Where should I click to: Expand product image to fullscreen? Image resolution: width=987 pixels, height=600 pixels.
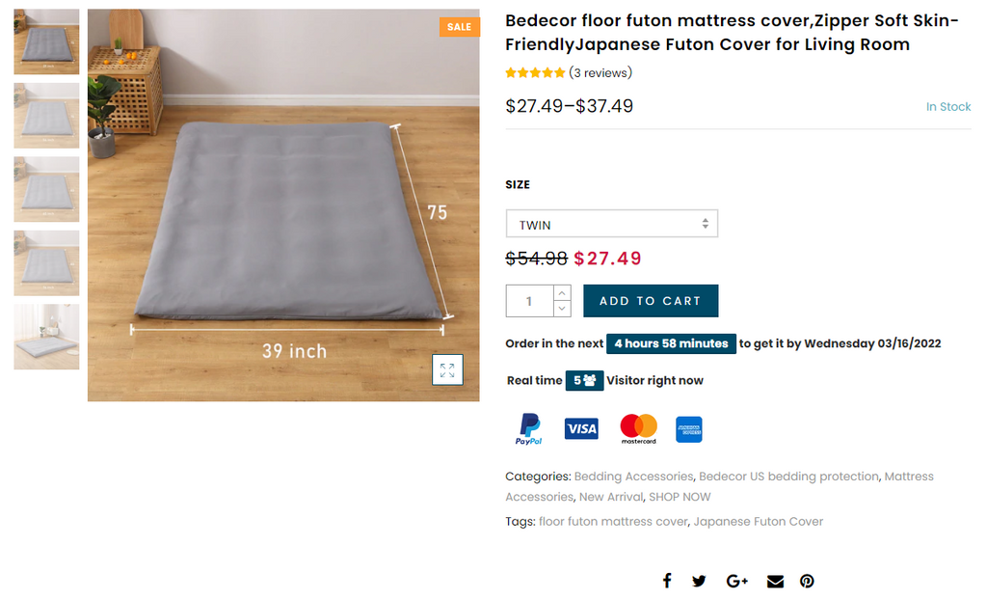tap(447, 370)
